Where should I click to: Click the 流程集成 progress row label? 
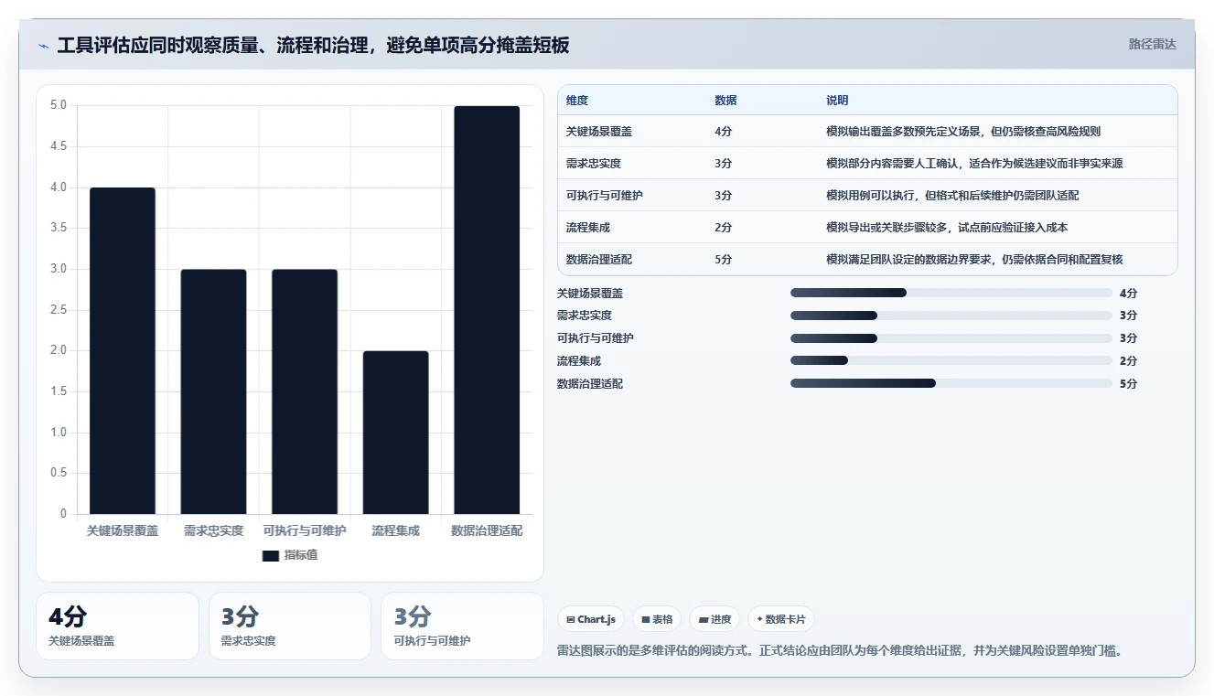[x=579, y=361]
